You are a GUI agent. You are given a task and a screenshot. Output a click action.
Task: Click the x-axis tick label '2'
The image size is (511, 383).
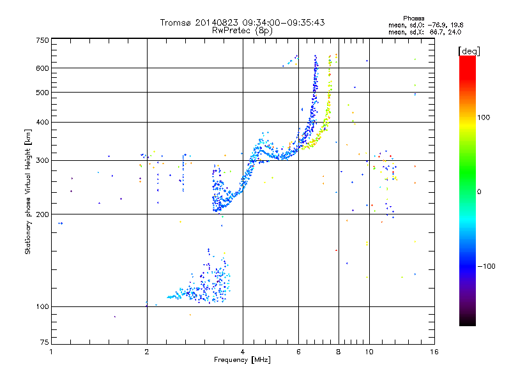point(147,352)
